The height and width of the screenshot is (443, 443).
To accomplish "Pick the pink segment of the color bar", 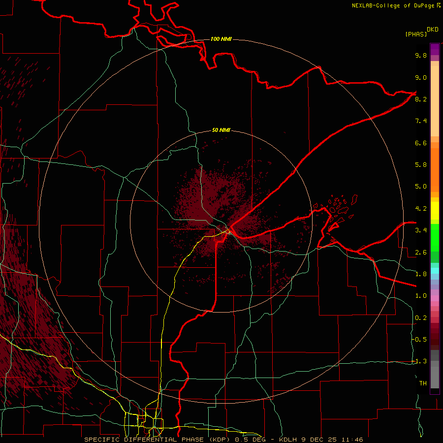I will click(x=435, y=298).
